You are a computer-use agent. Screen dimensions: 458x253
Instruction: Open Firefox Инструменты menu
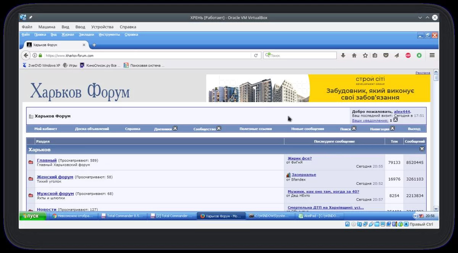(x=109, y=35)
